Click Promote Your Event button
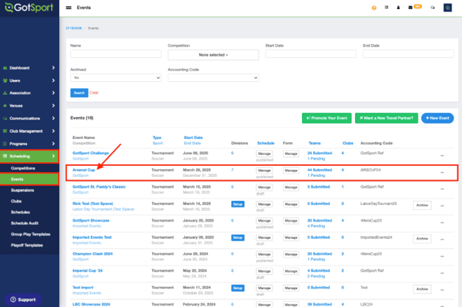Screen dimensions: 462x307 [x=327, y=118]
